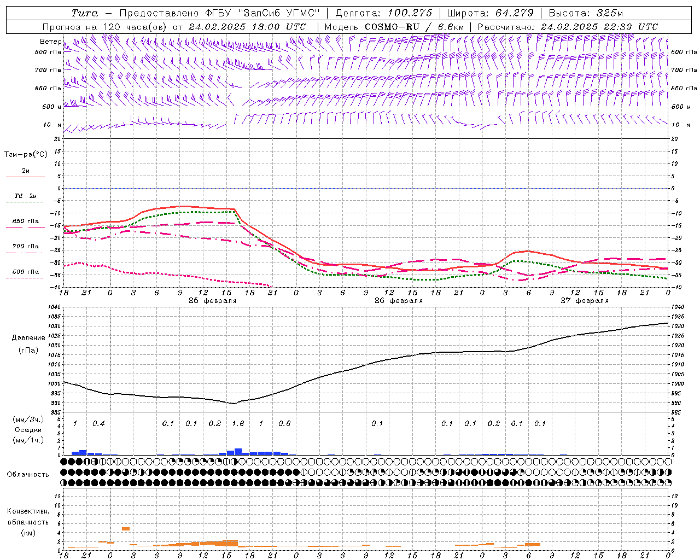Click the "1.6" precipitation amount value

[x=238, y=424]
